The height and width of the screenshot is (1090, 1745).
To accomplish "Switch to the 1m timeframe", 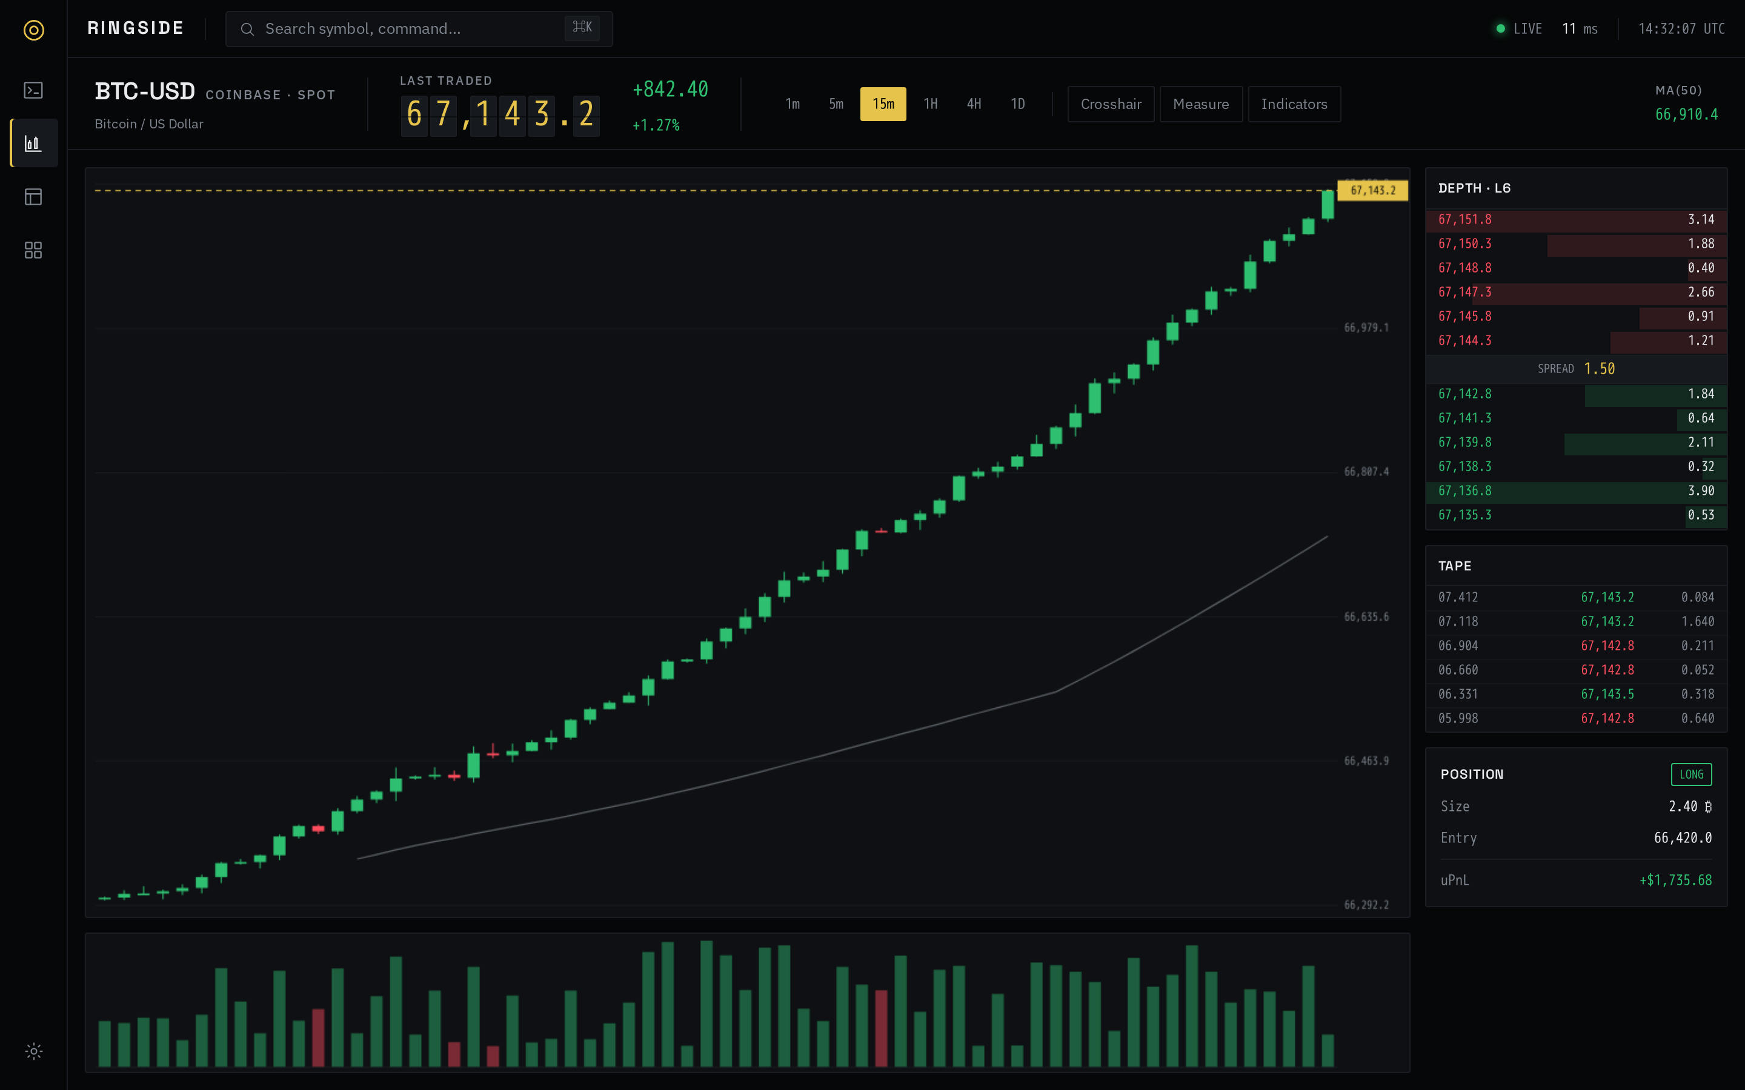I will pos(793,104).
